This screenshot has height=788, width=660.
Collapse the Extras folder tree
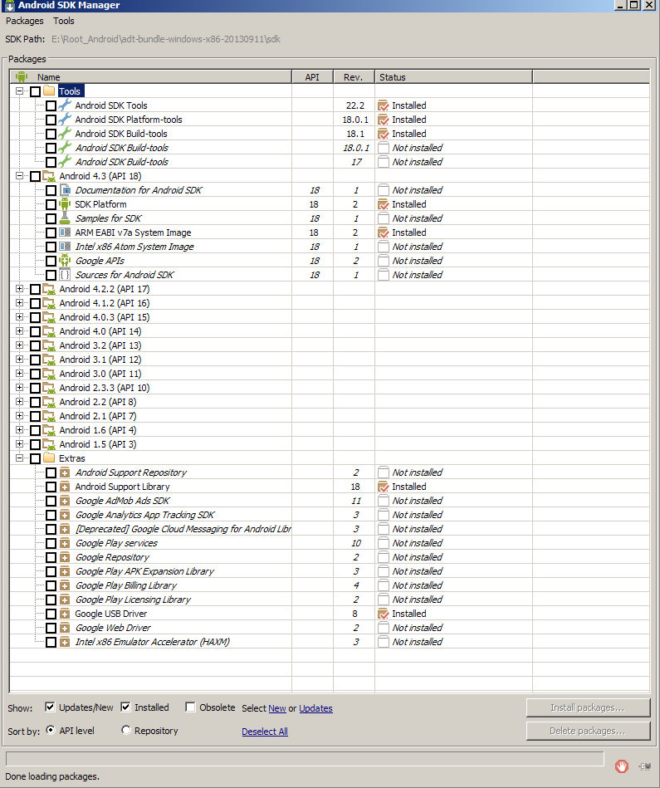point(19,458)
